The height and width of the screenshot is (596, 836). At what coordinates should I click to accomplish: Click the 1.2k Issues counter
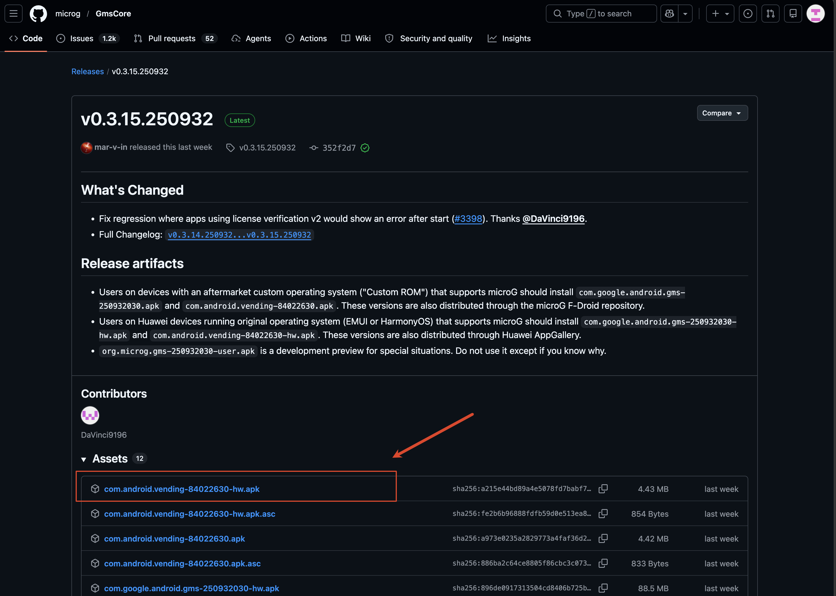[x=109, y=39]
